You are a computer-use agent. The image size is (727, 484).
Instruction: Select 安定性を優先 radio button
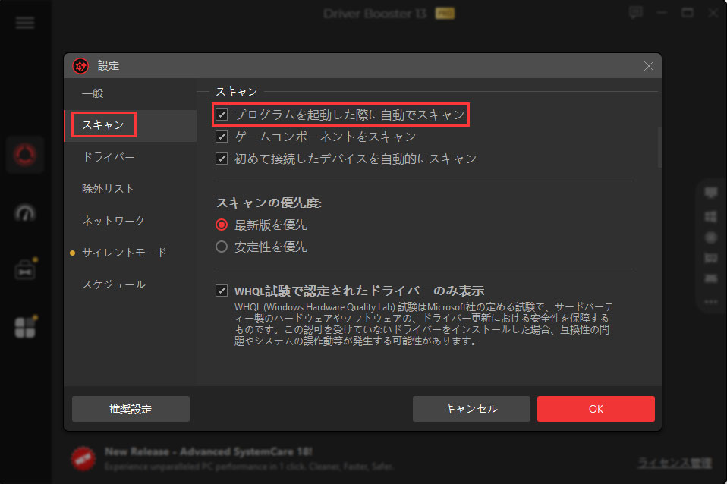[x=222, y=247]
